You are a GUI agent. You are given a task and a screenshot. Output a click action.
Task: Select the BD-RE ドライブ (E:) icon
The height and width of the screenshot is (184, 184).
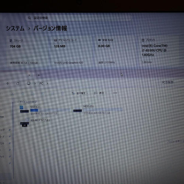pos(25,123)
